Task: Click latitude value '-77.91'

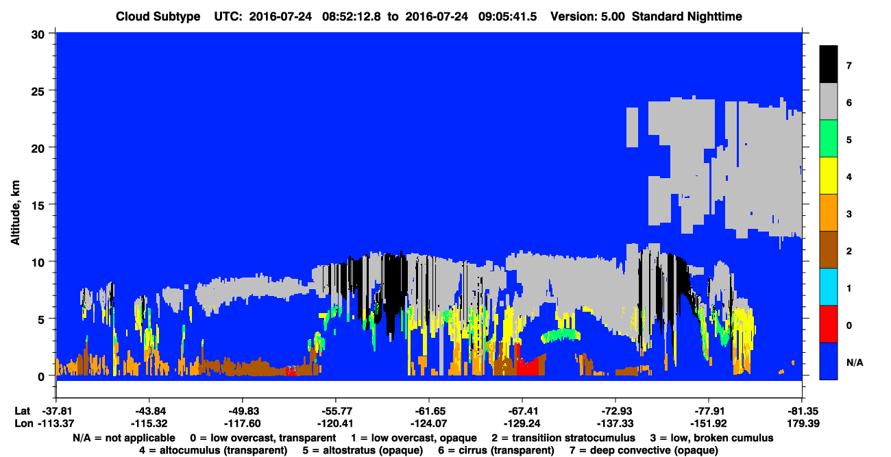Action: (709, 411)
